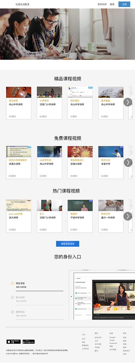The image size is (135, 364).
Task: Advance the 精品课程视频 carousel with its arrow
Action: coord(127,102)
